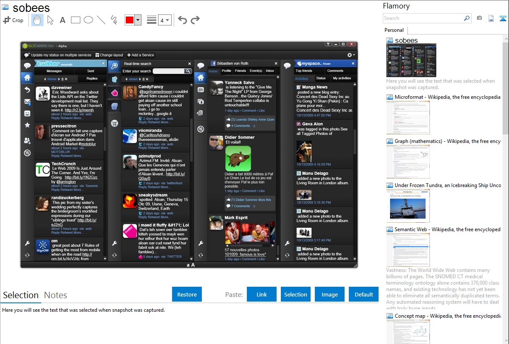Image resolution: width=509 pixels, height=344 pixels.
Task: Choose the arrow pointer tool
Action: click(x=50, y=20)
